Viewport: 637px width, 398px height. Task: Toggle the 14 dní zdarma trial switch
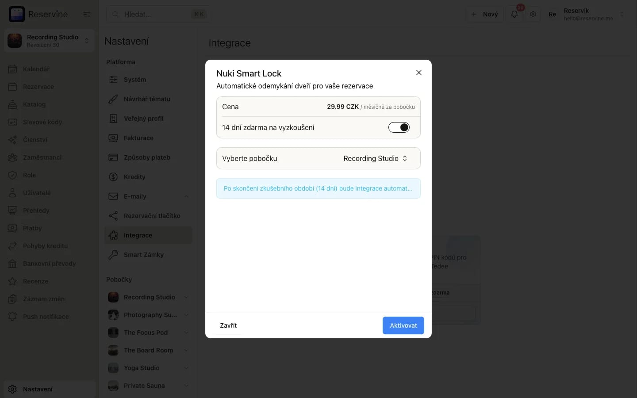pyautogui.click(x=399, y=127)
